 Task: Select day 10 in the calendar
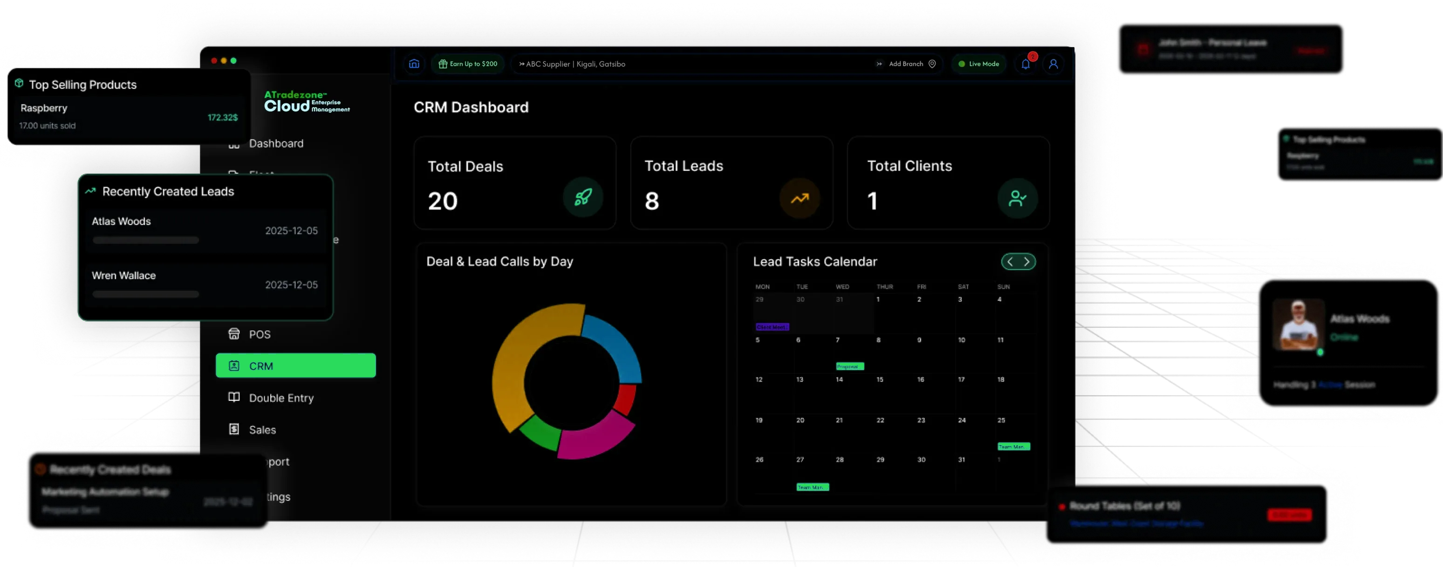click(x=961, y=340)
